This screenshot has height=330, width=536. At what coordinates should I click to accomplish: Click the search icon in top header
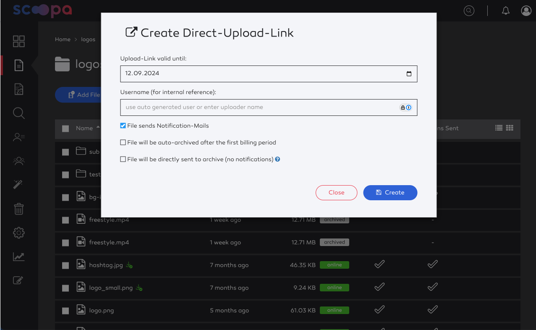tap(469, 11)
